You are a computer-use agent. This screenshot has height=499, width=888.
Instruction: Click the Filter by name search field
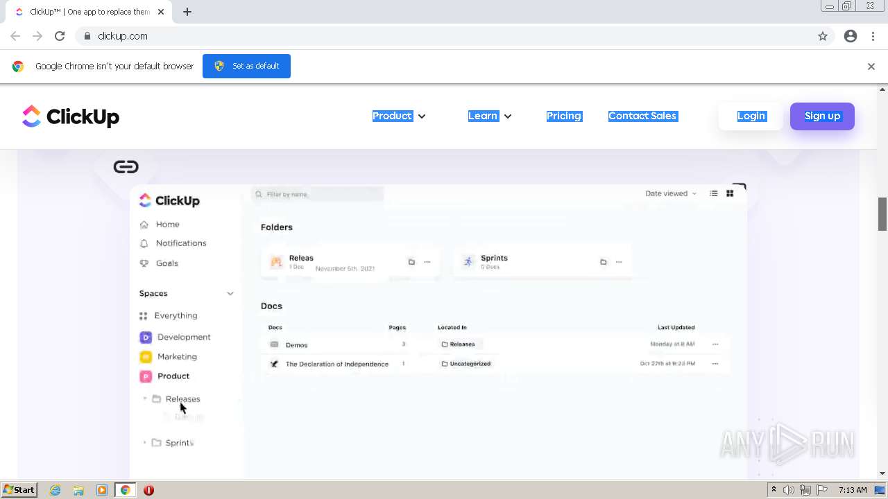click(x=318, y=194)
